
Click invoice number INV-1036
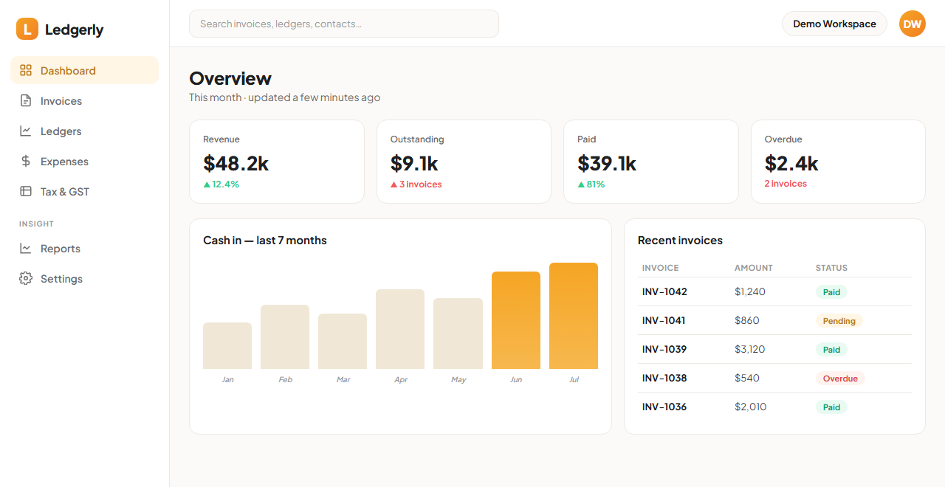[x=664, y=407]
